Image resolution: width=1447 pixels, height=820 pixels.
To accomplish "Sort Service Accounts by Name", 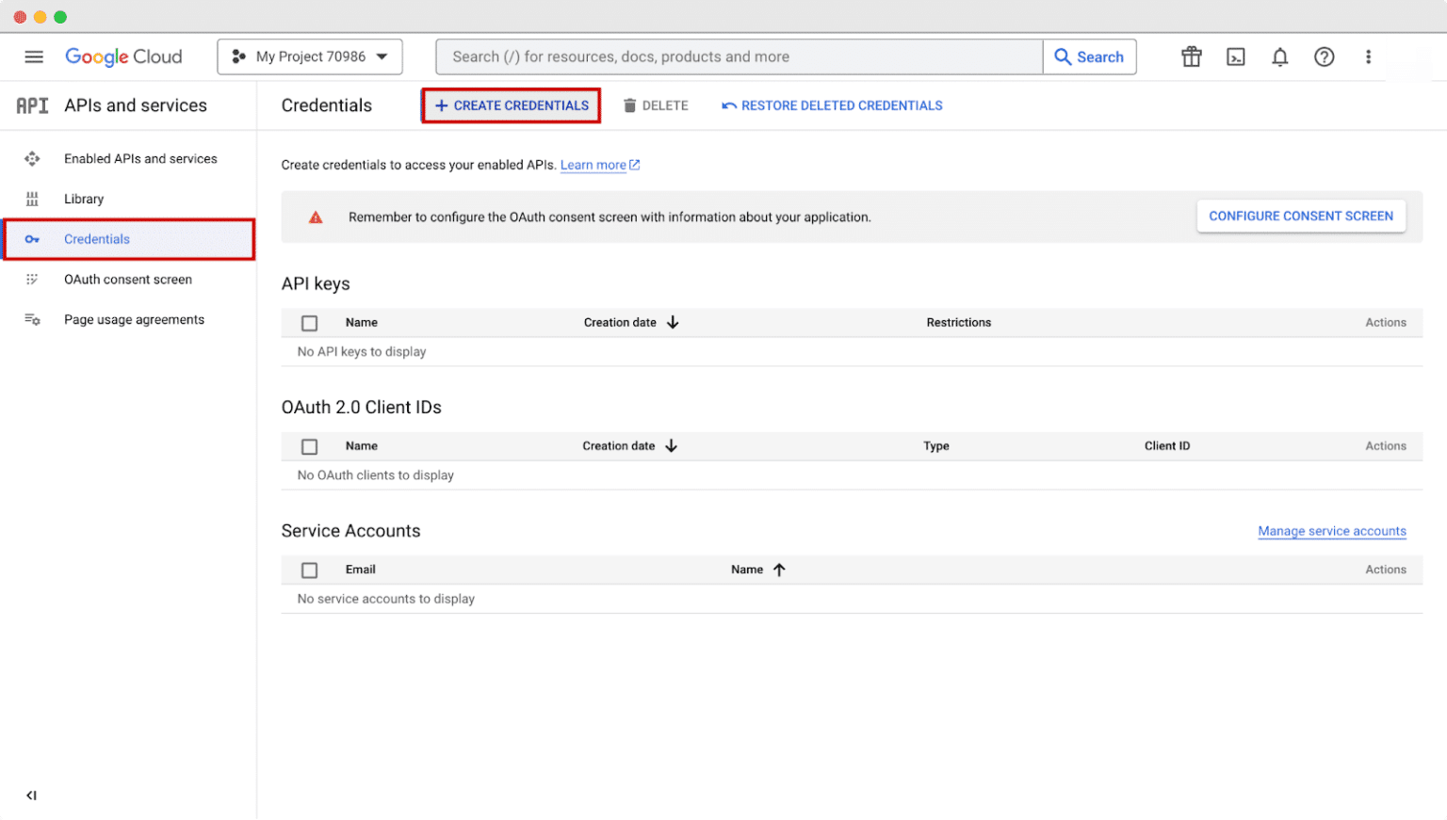I will (x=757, y=569).
